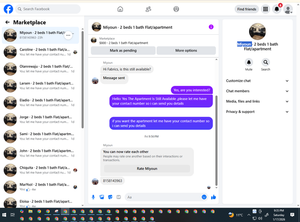Viewport: 300px width, 222px height.
Task: Open the Eloisa conversation
Action: pos(41,202)
